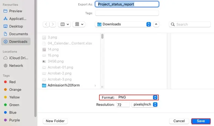Choose the Yellow tag

(x=12, y=97)
